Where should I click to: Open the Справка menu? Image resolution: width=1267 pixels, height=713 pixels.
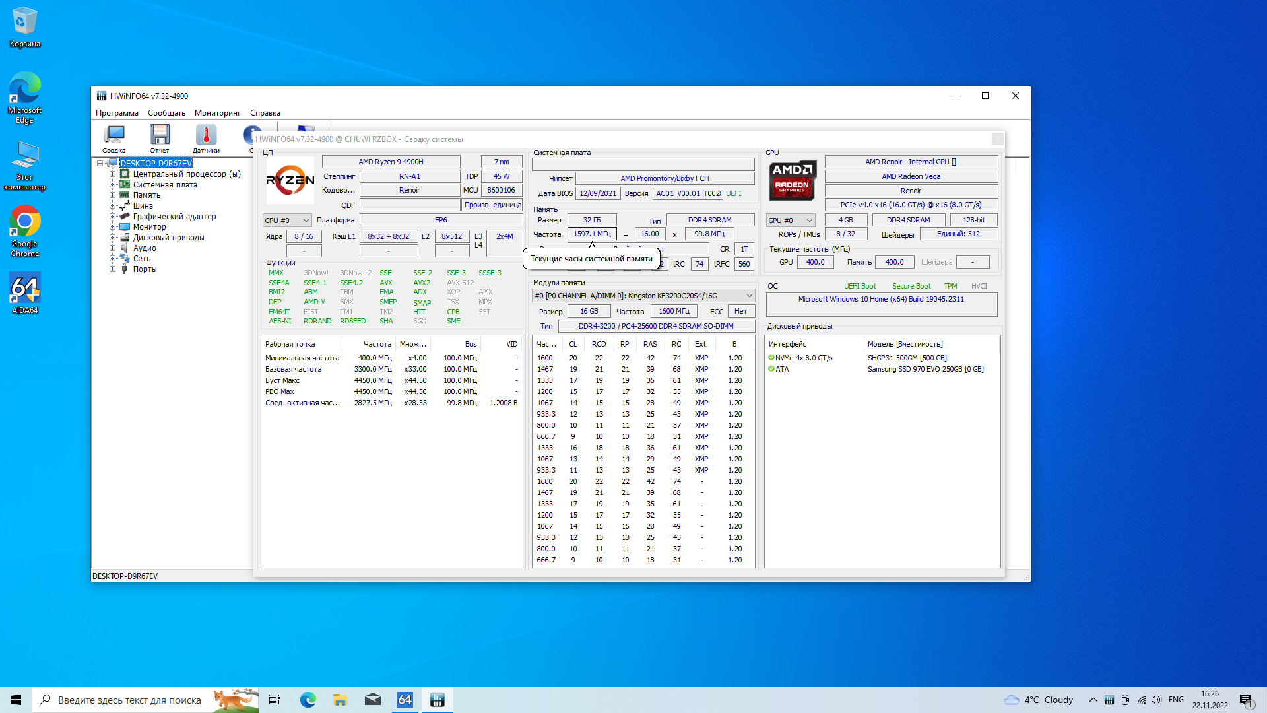click(265, 113)
